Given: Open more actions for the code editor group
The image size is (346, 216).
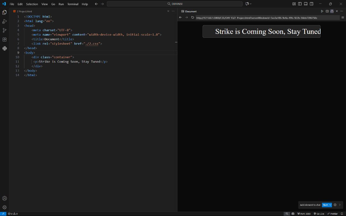Looking at the screenshot, I should click(173, 11).
